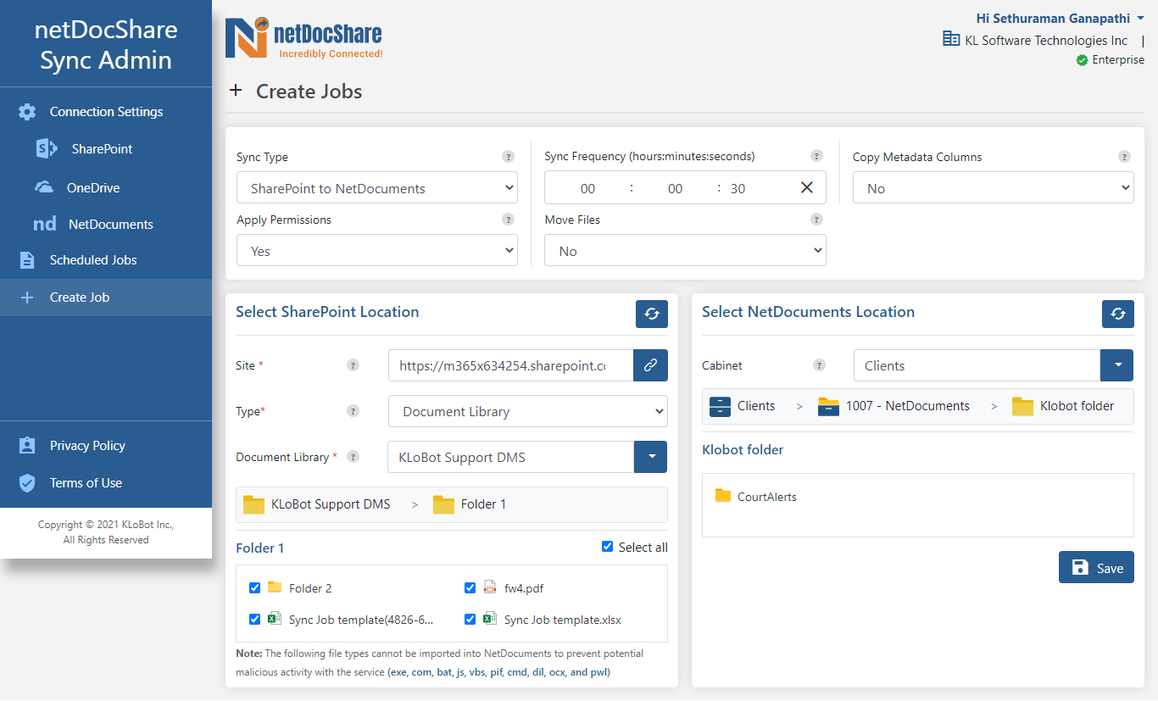Refresh the NetDocuments location panel
This screenshot has height=701, width=1158.
[1118, 314]
